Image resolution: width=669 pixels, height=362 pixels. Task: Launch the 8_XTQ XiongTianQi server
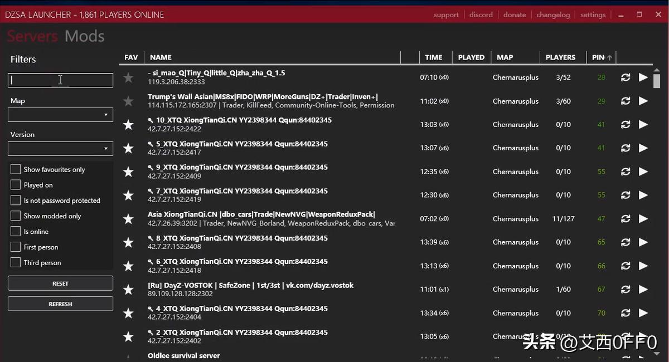643,242
